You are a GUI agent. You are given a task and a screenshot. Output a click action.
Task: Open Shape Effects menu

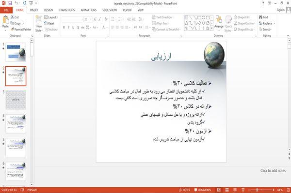click(244, 30)
